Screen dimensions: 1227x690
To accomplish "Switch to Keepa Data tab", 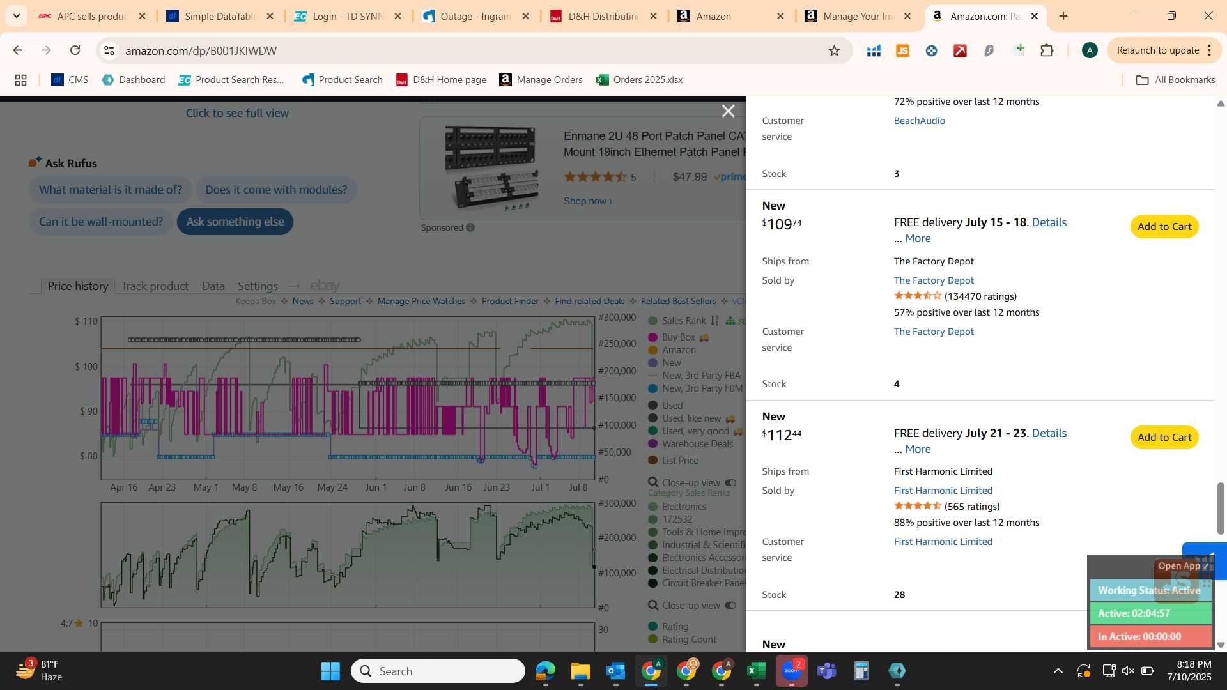I will pos(213,286).
